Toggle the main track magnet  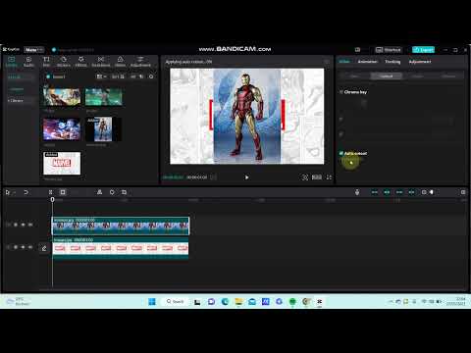[375, 192]
